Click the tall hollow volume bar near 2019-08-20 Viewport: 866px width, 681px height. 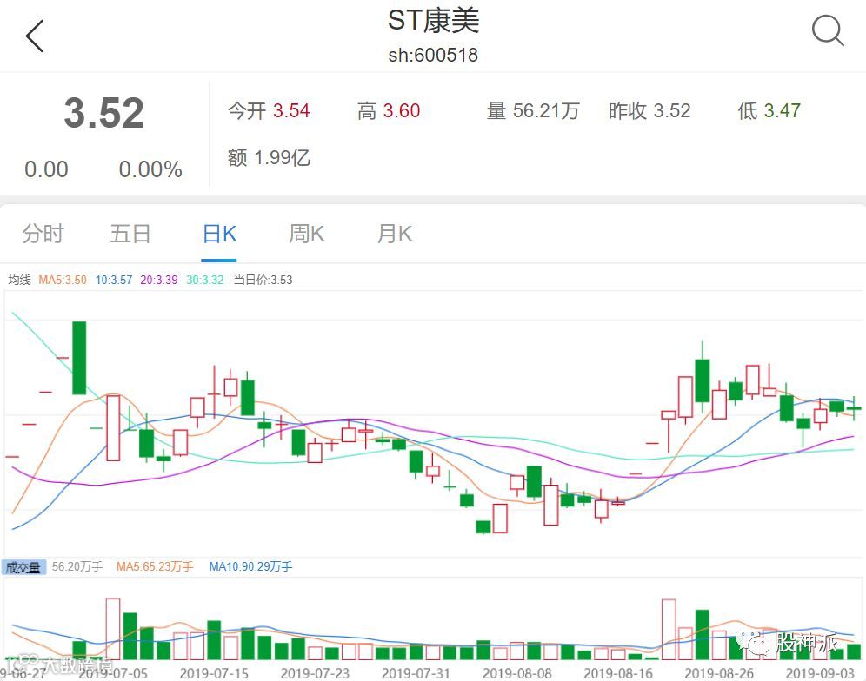coord(669,630)
